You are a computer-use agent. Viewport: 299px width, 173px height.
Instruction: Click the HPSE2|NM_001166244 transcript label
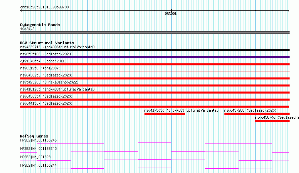38,165
